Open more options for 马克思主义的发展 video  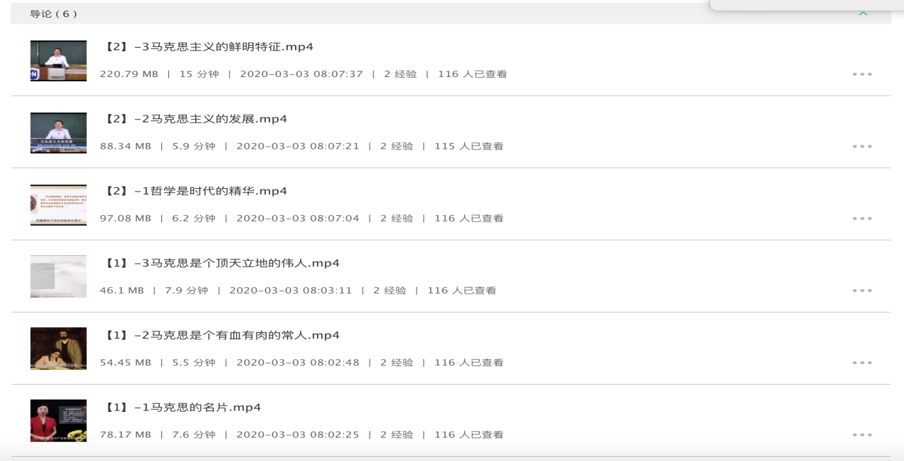click(x=862, y=146)
